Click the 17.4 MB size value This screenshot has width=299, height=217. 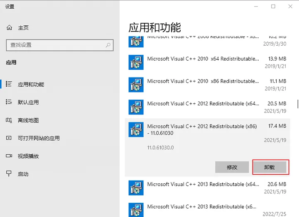tap(277, 126)
